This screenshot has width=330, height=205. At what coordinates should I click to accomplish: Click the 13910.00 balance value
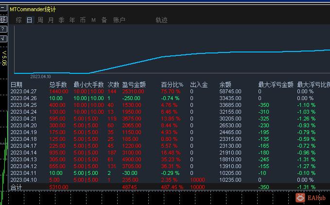coord(230,166)
